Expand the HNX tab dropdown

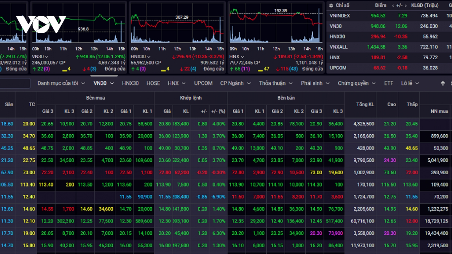coord(184,84)
